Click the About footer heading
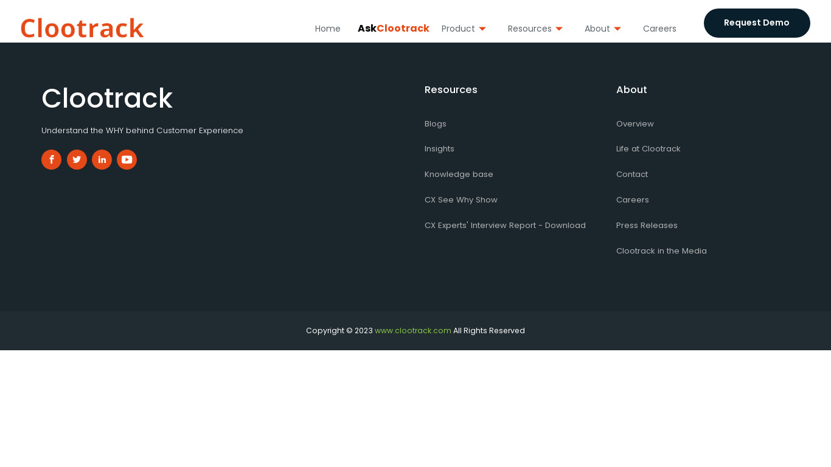The height and width of the screenshot is (467, 831). pos(631,90)
